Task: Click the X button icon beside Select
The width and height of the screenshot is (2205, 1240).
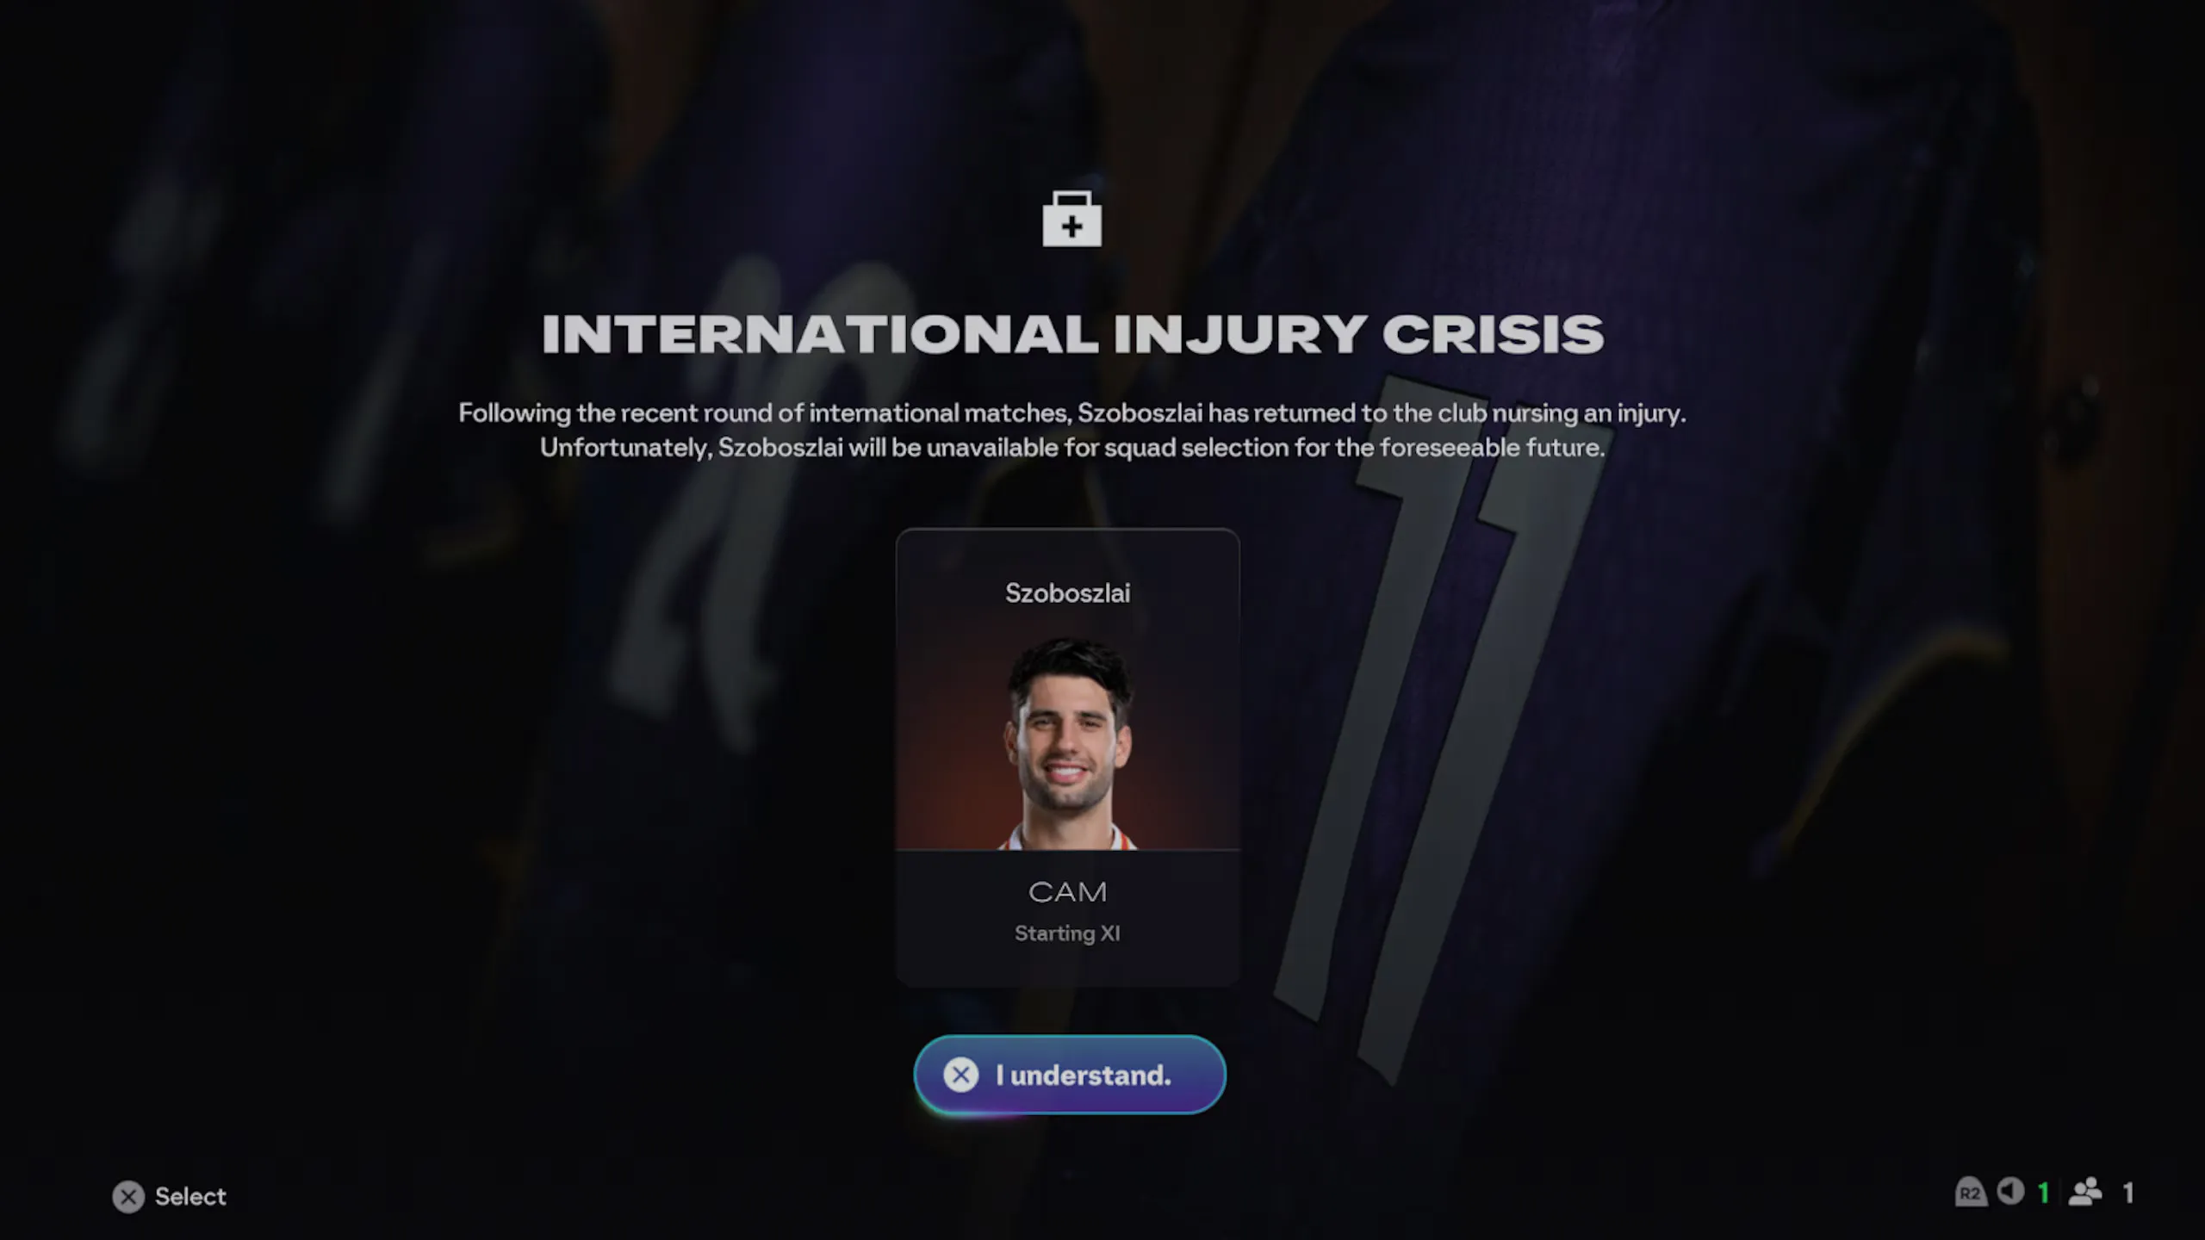Action: [x=128, y=1197]
